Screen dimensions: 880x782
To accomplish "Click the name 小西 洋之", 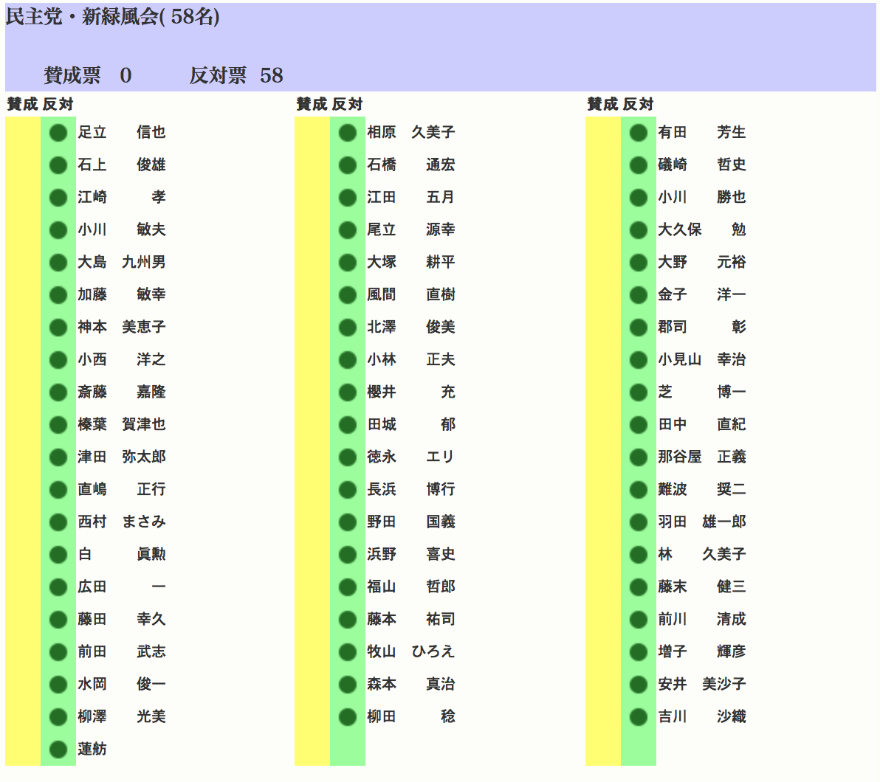I will point(122,359).
